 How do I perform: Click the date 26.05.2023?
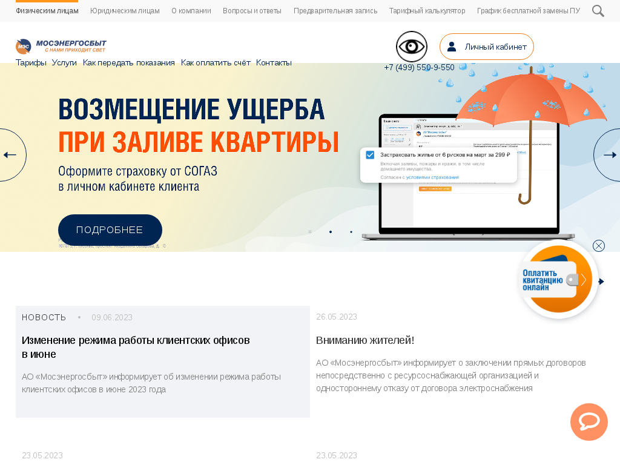337,317
